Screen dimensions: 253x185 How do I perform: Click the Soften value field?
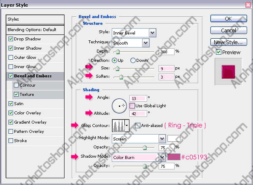(167, 77)
